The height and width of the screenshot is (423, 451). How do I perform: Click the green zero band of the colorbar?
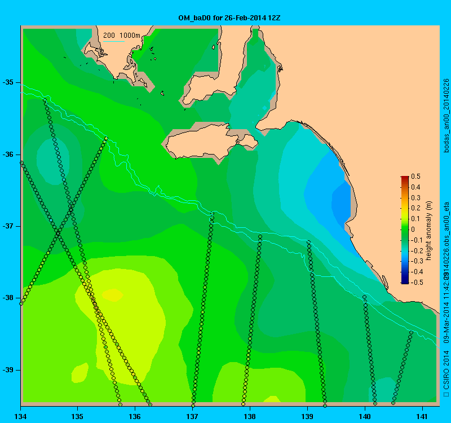(x=405, y=230)
